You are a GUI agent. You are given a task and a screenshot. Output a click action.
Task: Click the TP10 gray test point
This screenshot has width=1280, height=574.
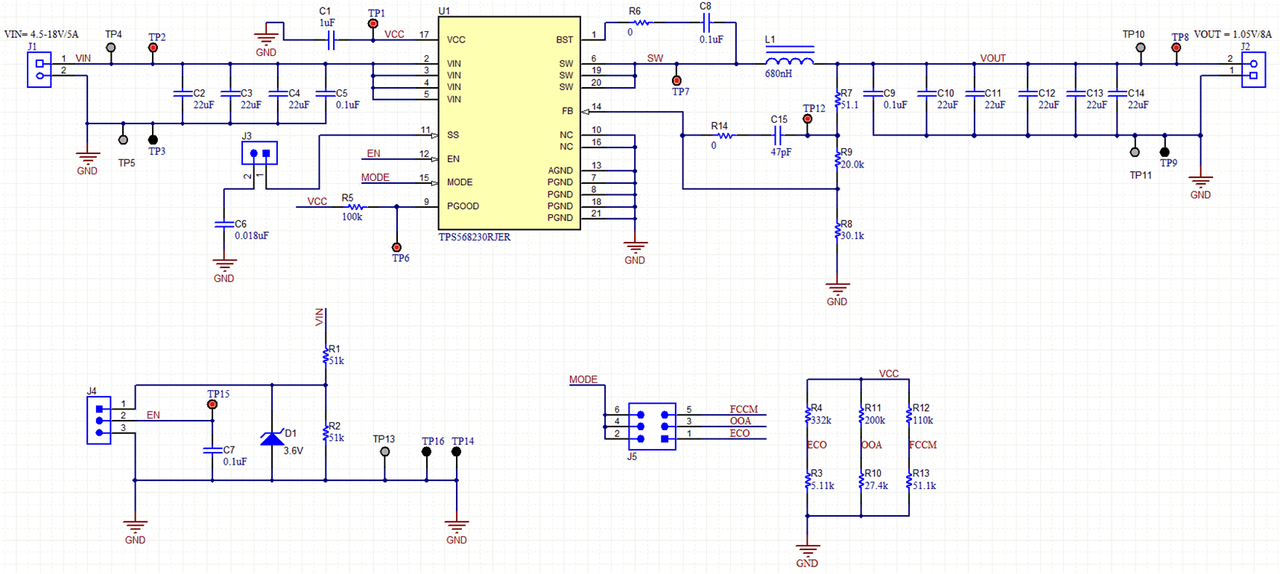(1141, 48)
